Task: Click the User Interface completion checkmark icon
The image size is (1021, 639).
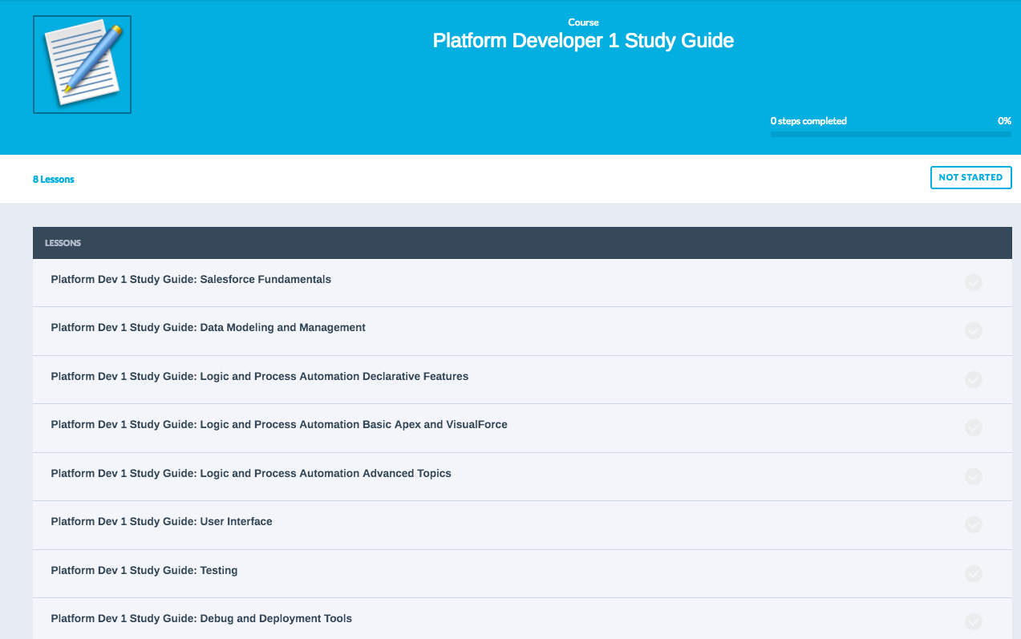Action: click(974, 524)
